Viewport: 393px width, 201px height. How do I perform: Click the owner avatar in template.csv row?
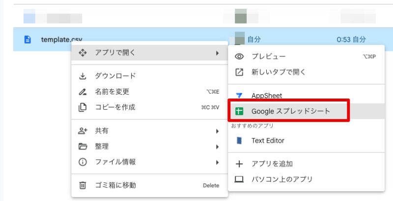240,38
